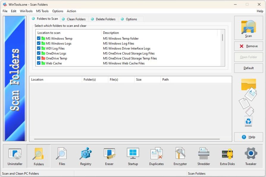266x177 pixels.
Task: Click the horizontal scrollbar in results list
Action: [127, 139]
